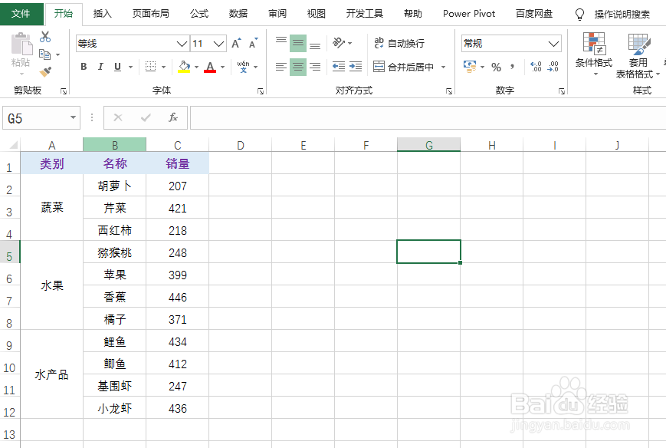Image resolution: width=666 pixels, height=448 pixels.
Task: Open the Power Pivot tab
Action: (x=469, y=14)
